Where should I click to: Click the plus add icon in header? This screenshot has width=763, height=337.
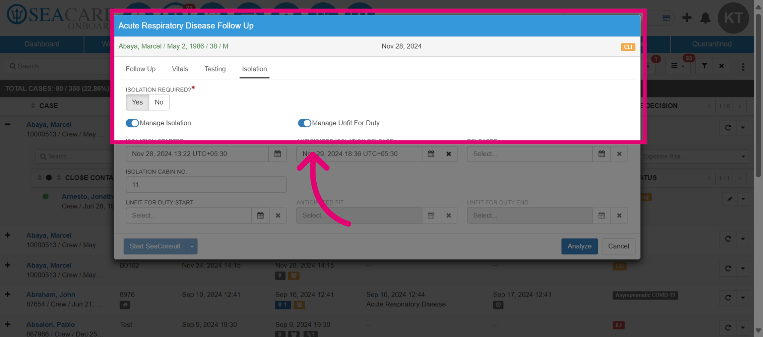(687, 18)
